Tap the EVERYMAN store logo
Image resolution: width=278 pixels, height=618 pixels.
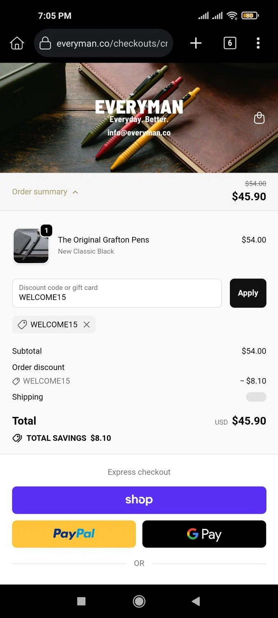pyautogui.click(x=139, y=108)
